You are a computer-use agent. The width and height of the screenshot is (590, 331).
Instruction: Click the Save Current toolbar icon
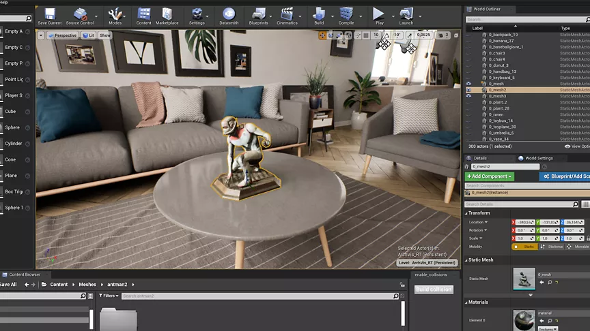point(50,16)
